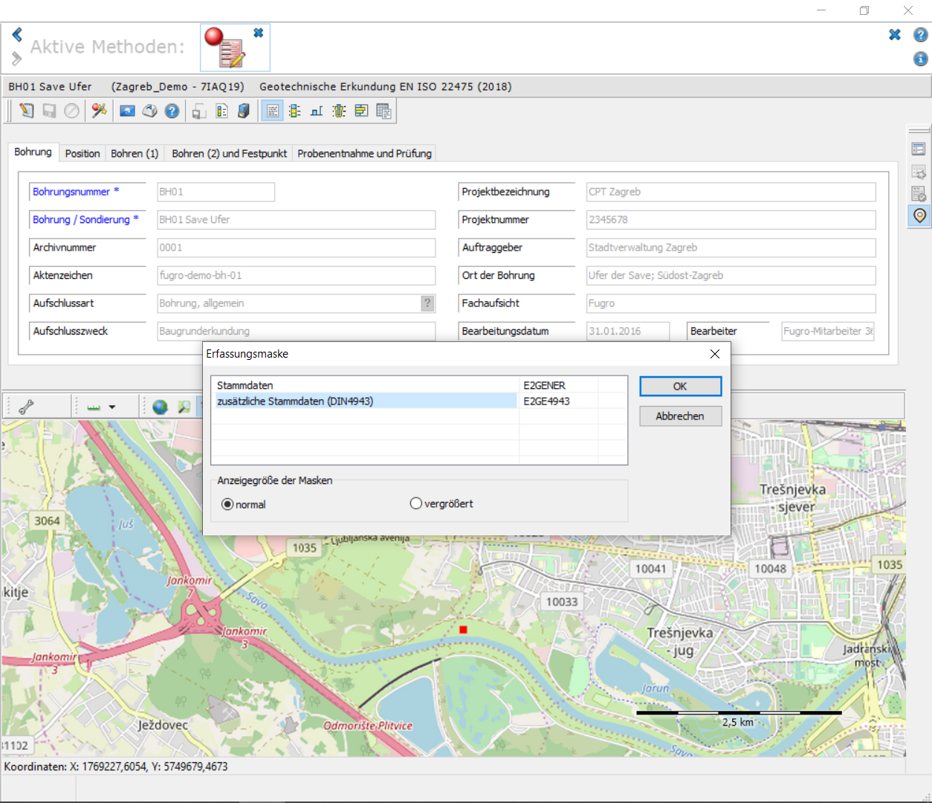The width and height of the screenshot is (932, 803).
Task: Open the Bohren (2) und Festpunkt tab
Action: [229, 153]
